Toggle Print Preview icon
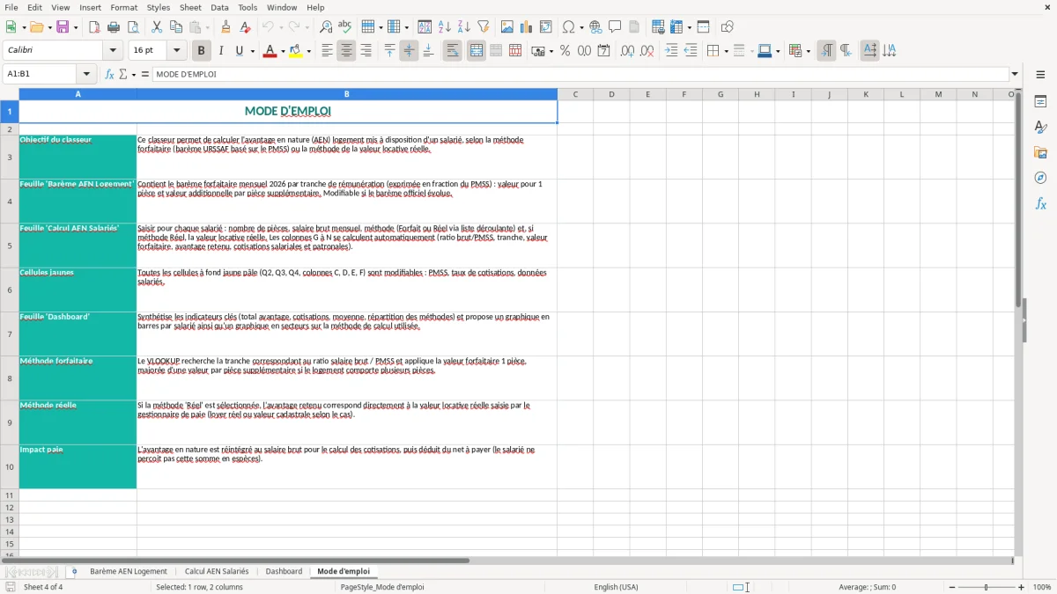 133,27
